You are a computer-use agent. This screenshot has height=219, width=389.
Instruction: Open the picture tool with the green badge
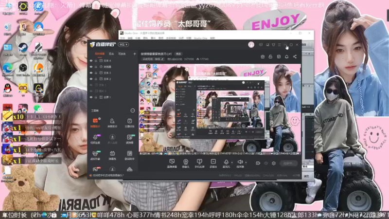(129, 139)
